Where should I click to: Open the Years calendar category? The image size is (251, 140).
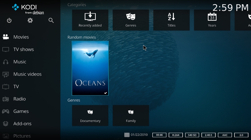coord(212,20)
